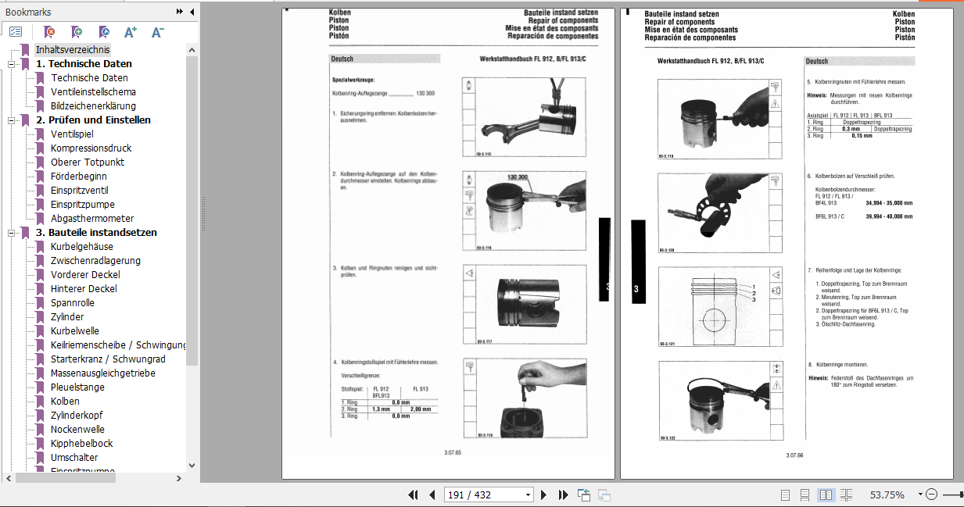Select the 'Ventilspiel' bookmark
This screenshot has height=507, width=964.
70,134
